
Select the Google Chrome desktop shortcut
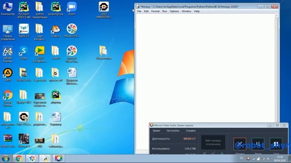(8, 98)
